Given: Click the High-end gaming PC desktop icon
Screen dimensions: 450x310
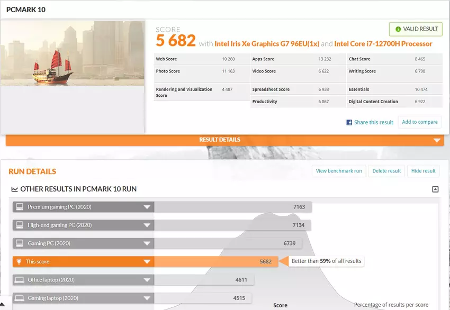Looking at the screenshot, I should (x=20, y=225).
